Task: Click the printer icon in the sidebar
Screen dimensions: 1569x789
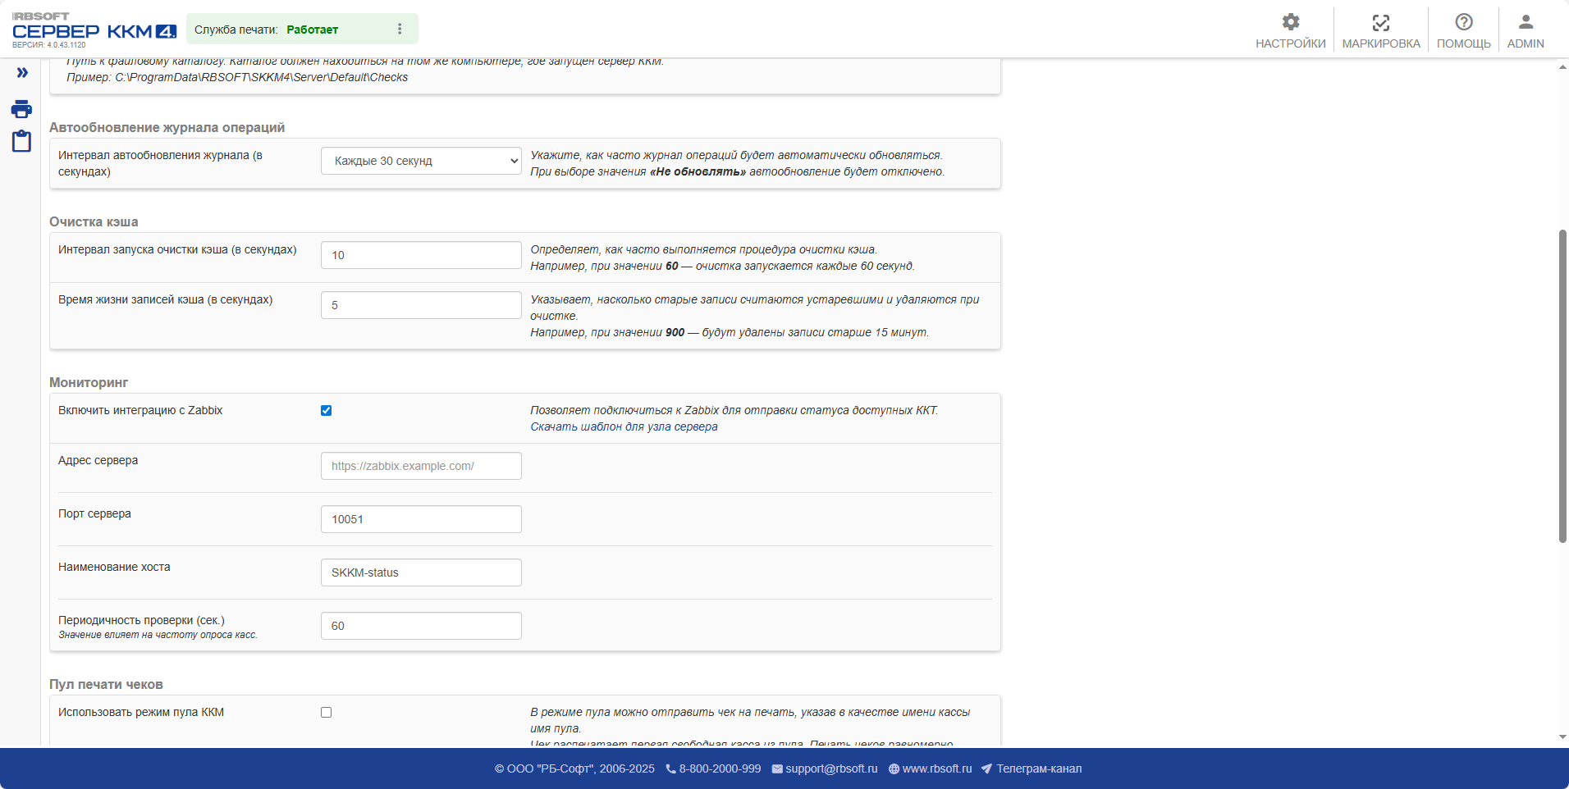Action: [x=21, y=109]
